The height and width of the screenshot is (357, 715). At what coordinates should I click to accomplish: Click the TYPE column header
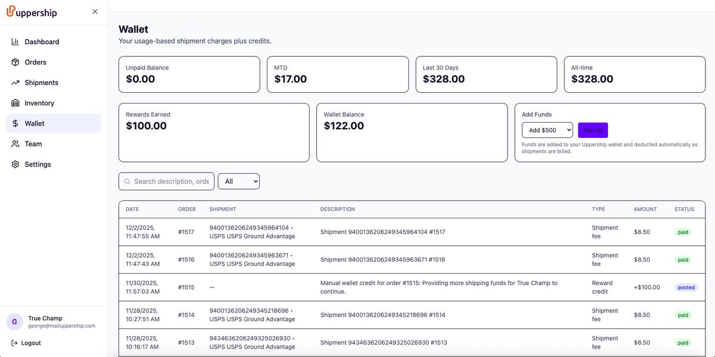[x=598, y=209]
